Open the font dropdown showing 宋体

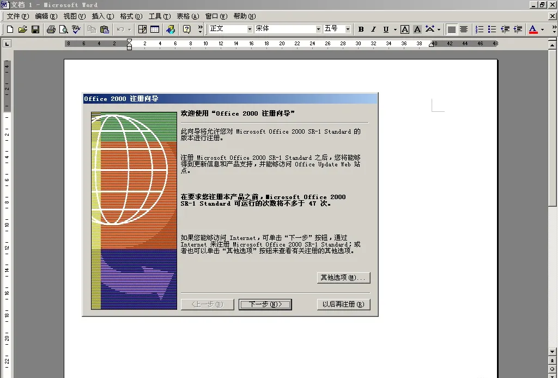click(318, 29)
